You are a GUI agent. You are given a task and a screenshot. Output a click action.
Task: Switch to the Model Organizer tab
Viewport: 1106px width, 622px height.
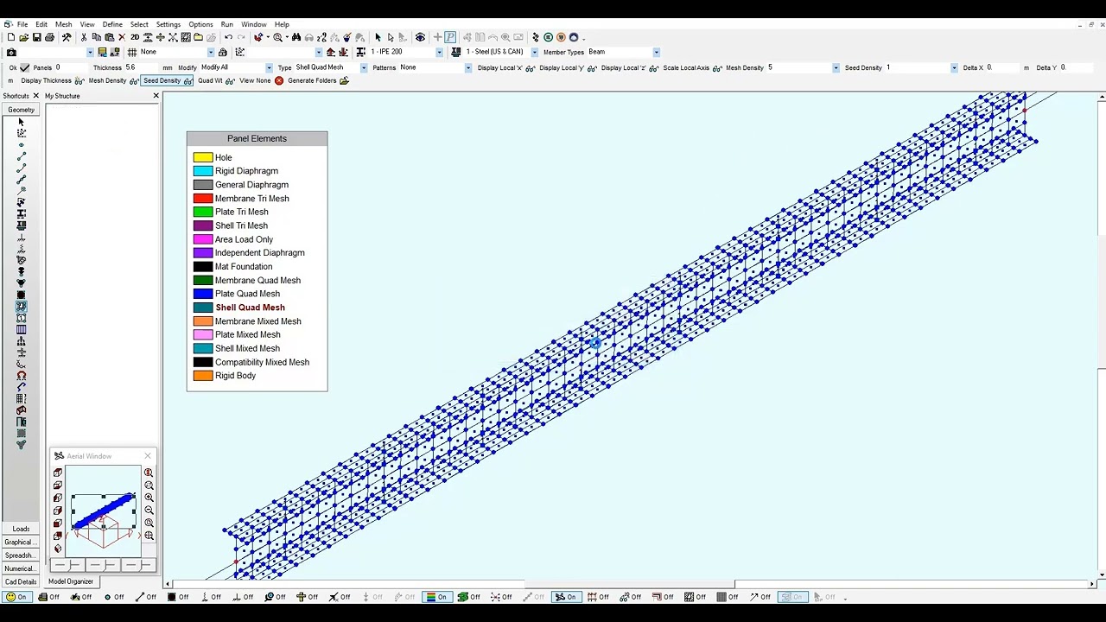[x=70, y=581]
